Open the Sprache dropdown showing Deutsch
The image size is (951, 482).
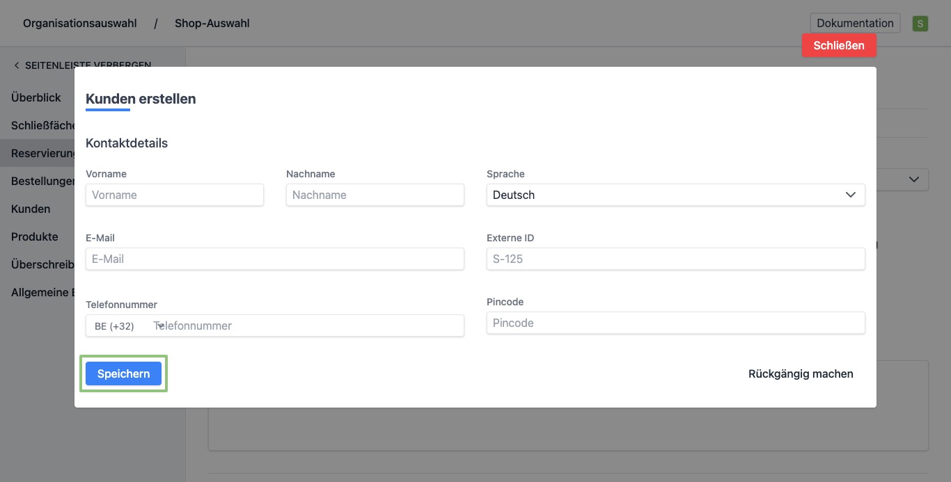(675, 195)
